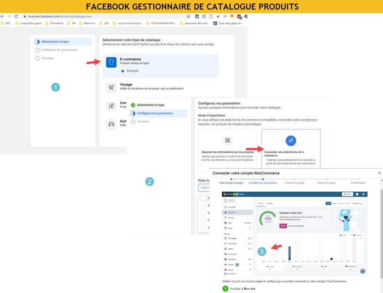Viewport: 383px width, 293px height.
Task: Click the dark blue bar in the stats chart
Action: point(289,253)
